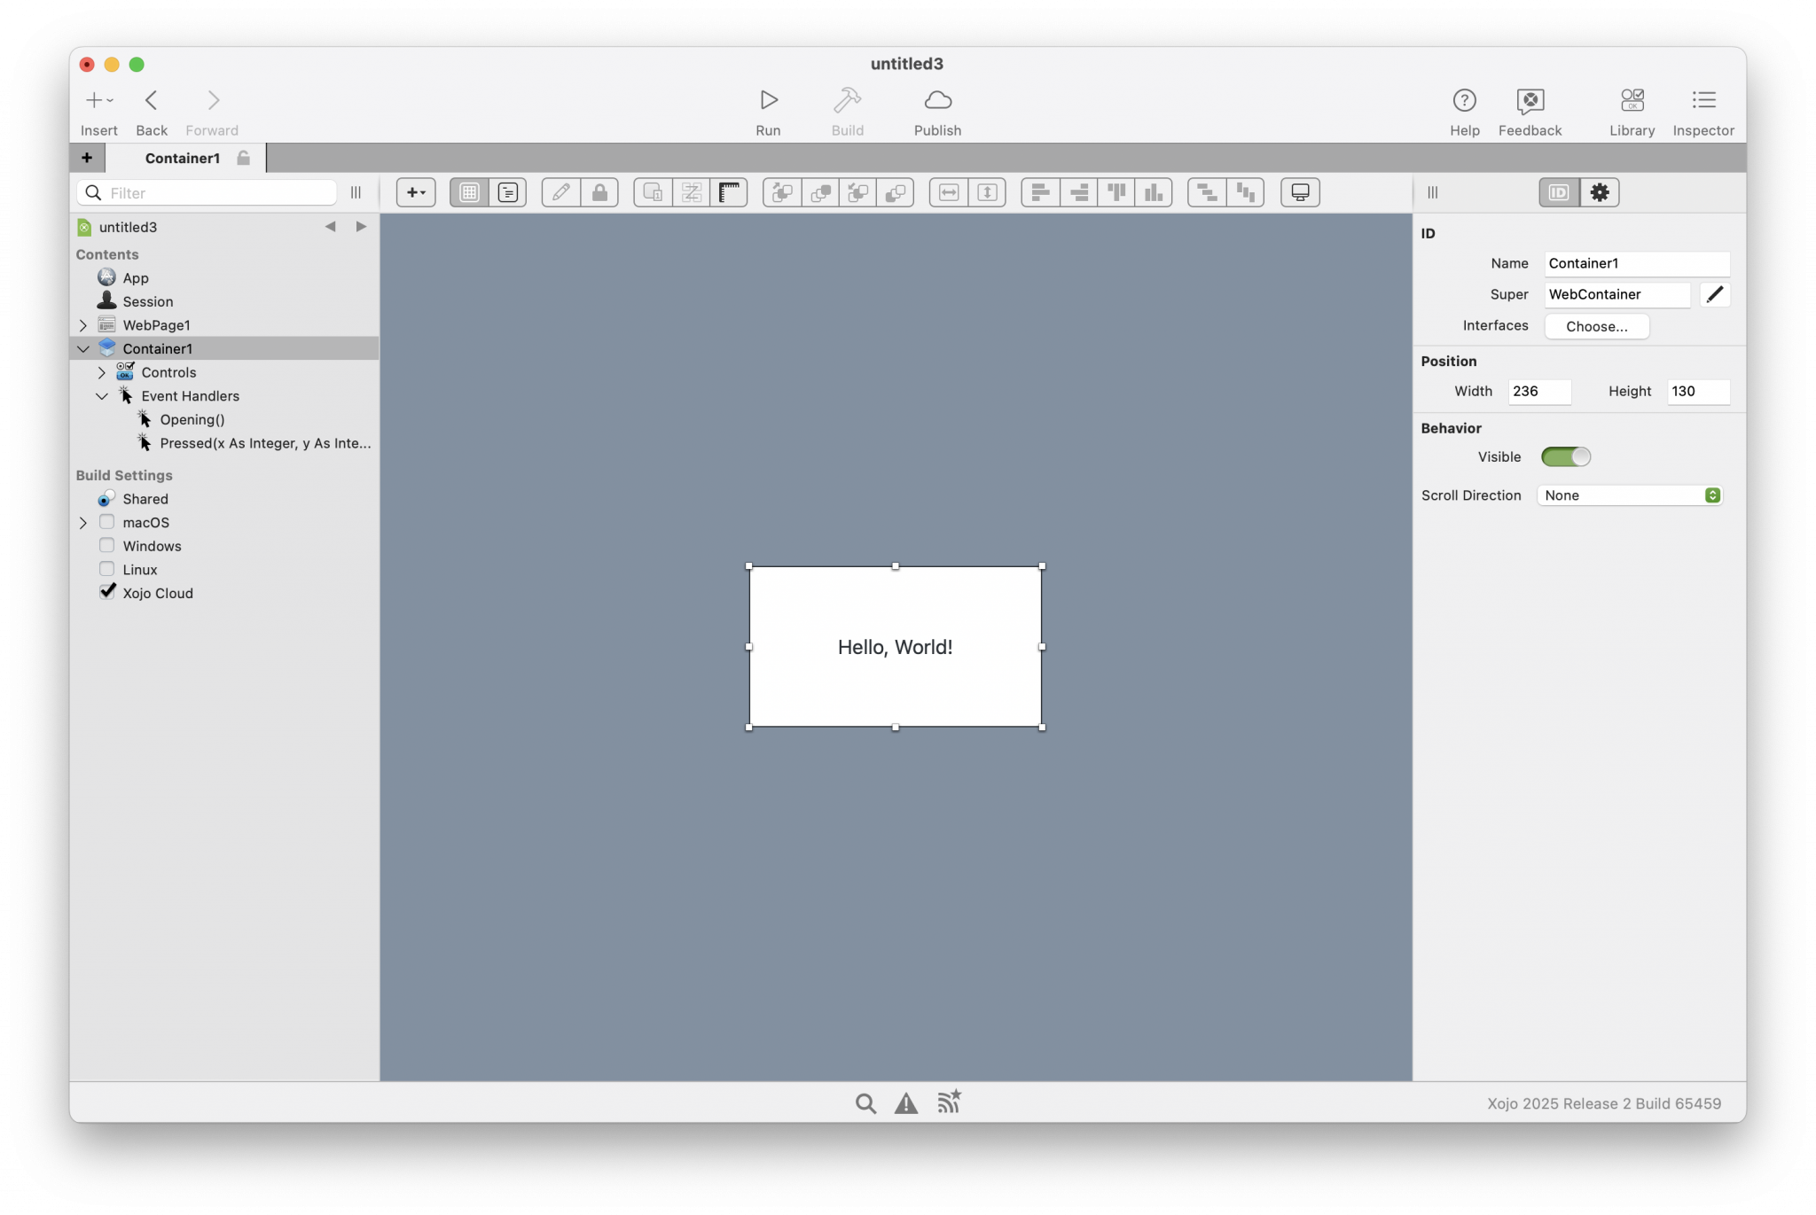1816x1215 pixels.
Task: Click the lock control padlock icon
Action: 599,192
